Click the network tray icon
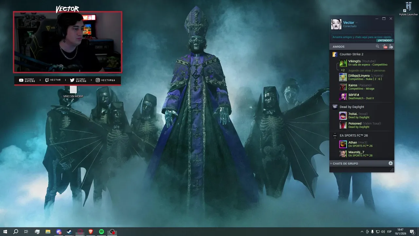 click(x=377, y=232)
